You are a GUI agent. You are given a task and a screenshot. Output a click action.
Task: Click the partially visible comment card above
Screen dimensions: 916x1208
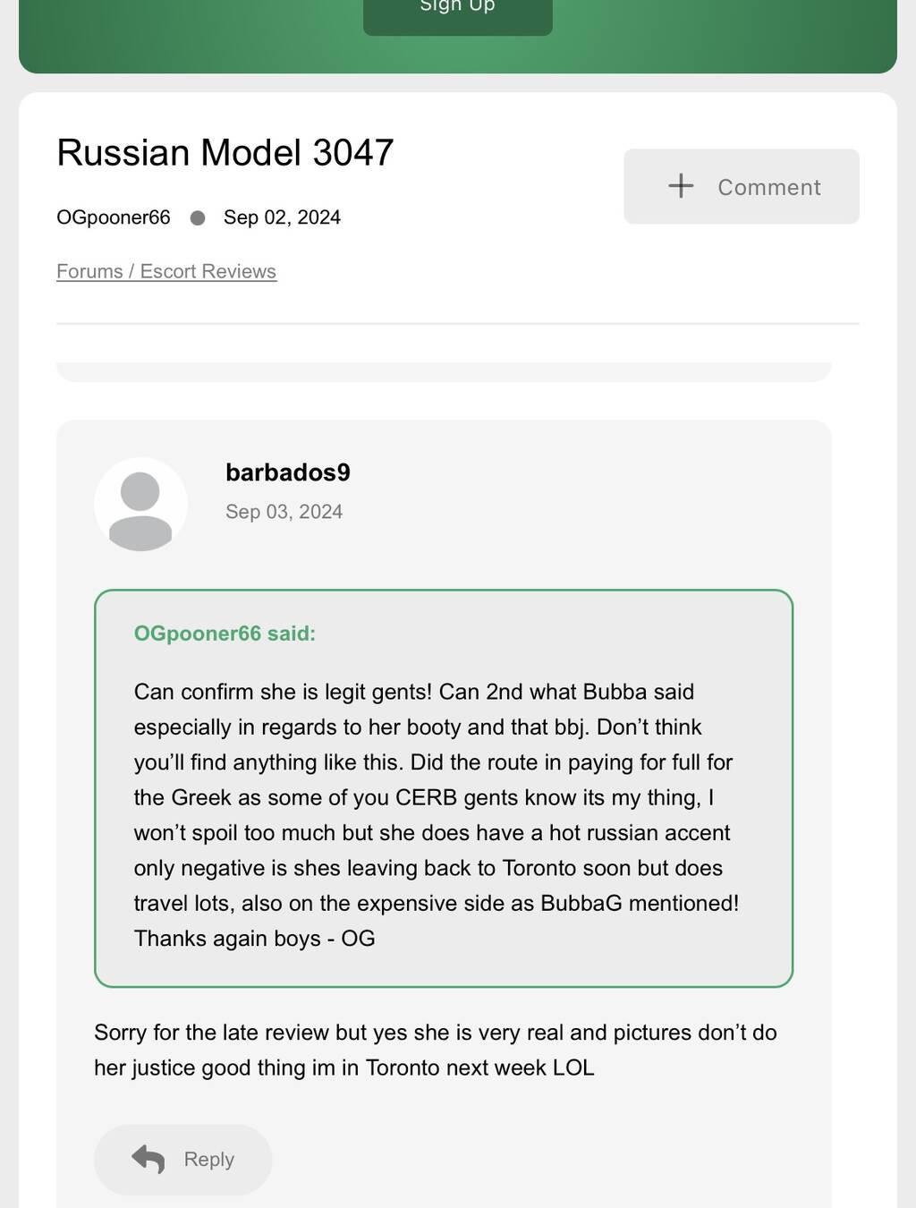[444, 371]
